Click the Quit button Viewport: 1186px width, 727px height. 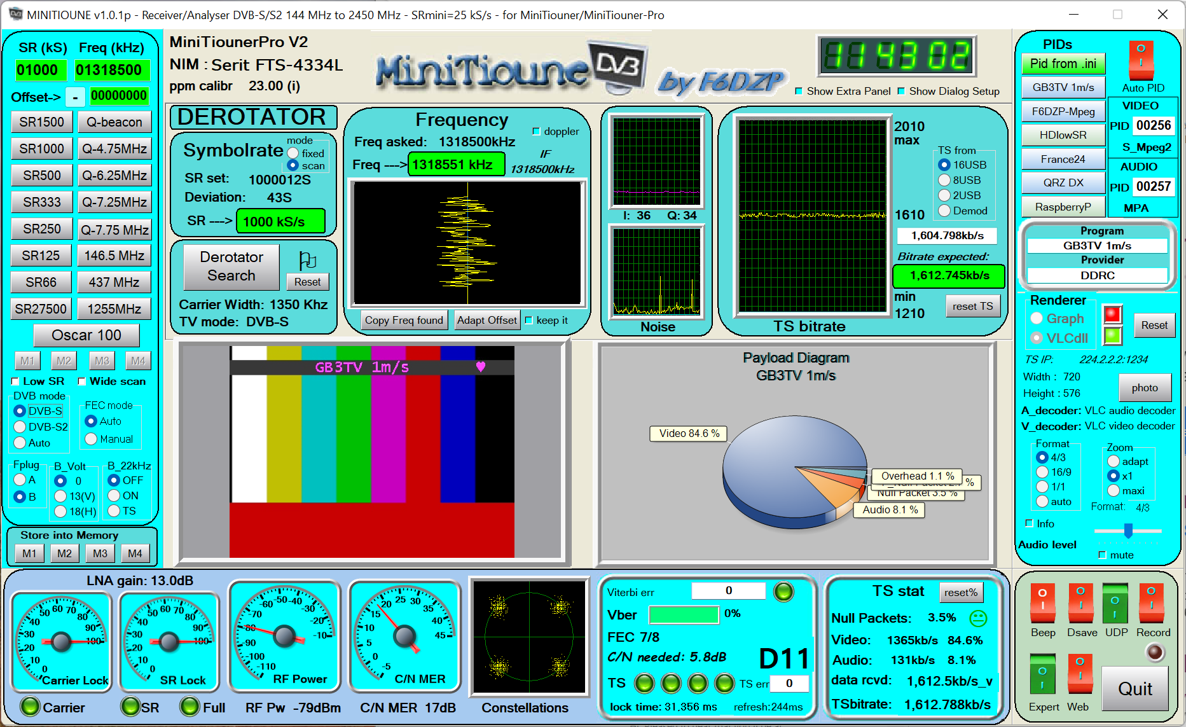pos(1135,689)
